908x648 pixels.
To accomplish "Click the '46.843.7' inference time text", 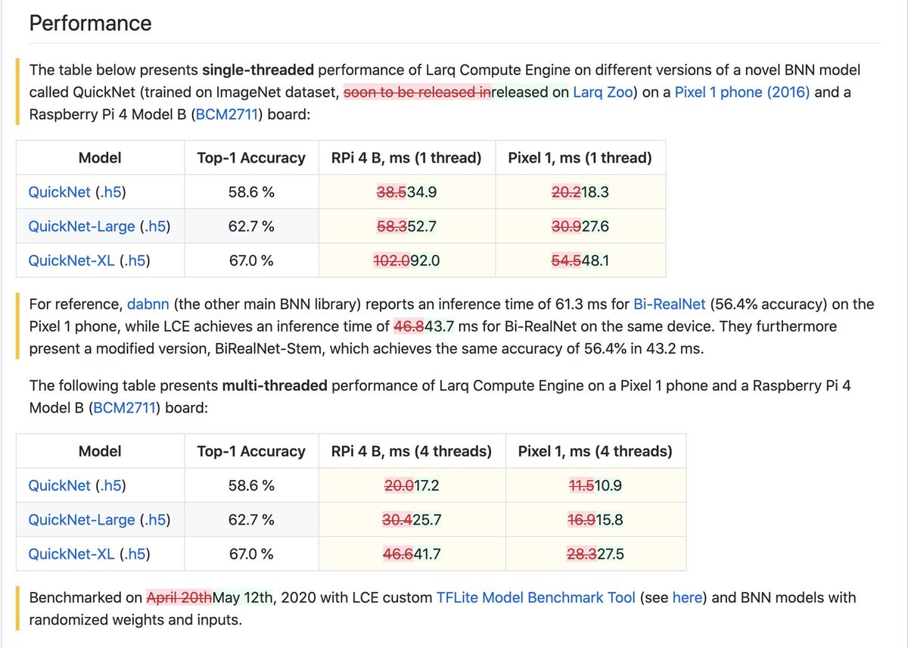I will coord(423,326).
